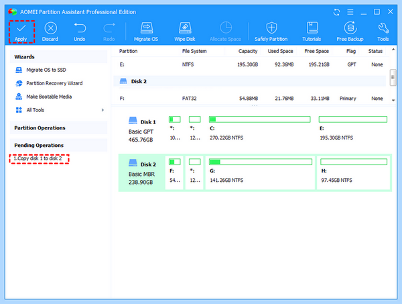Screen dimensions: 402x304
Task: Click the partition list scrollbar thumb
Action: [393, 78]
